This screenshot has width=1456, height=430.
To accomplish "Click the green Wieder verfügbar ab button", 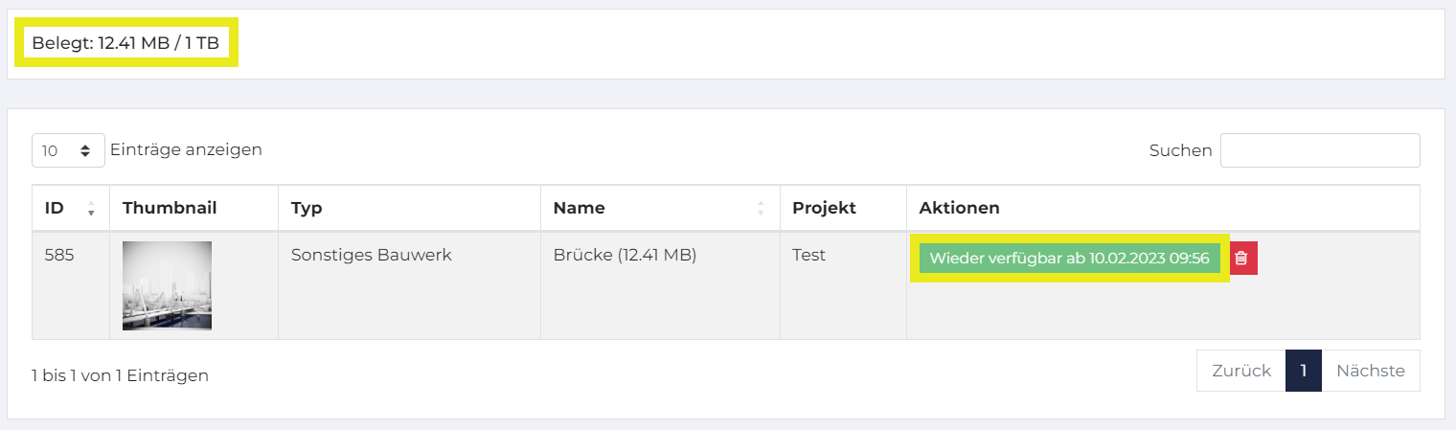I will [1069, 258].
